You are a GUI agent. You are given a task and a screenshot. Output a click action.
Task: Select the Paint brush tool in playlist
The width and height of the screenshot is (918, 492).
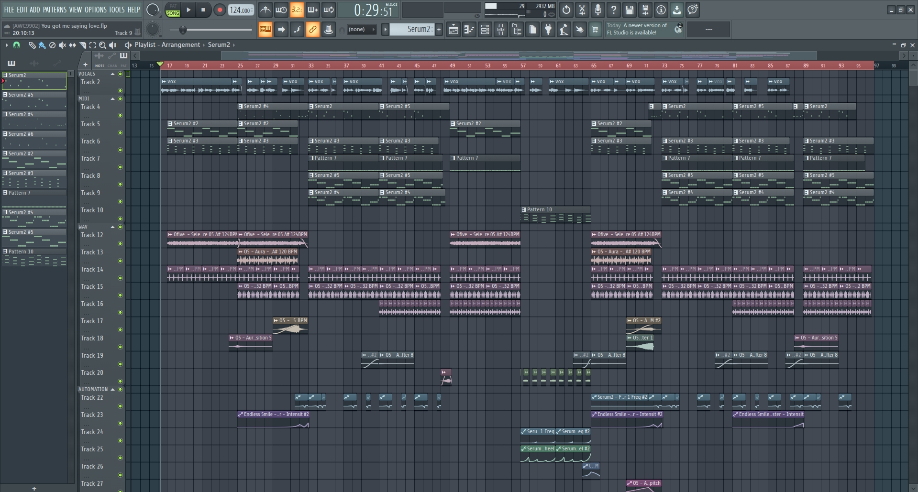tap(42, 45)
